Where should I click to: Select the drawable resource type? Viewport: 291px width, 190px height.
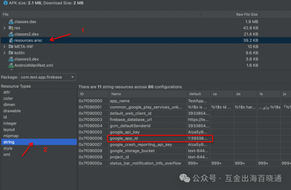(12, 111)
